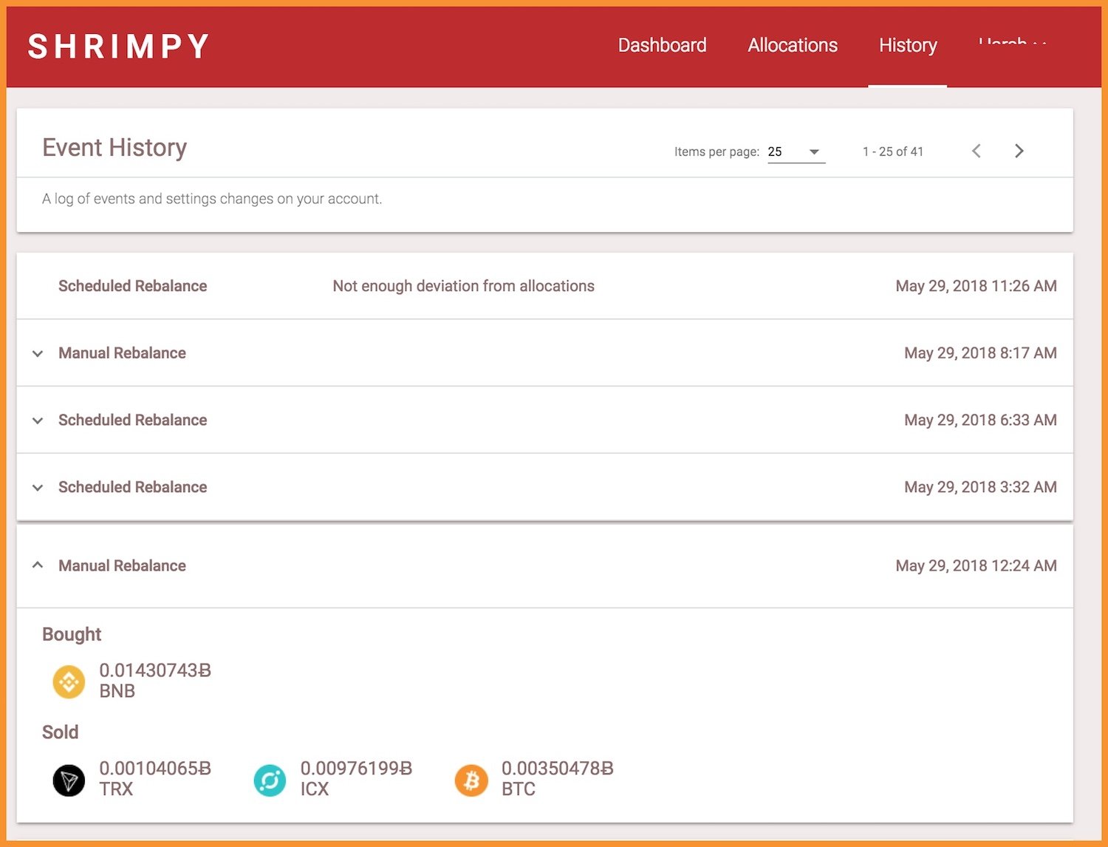Click the 'May 29, 2018 3:32 AM' timestamp
This screenshot has width=1108, height=847.
(x=980, y=487)
